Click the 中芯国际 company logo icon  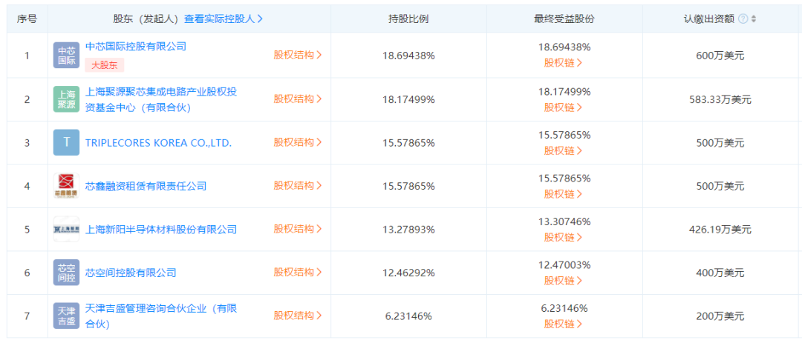67,55
